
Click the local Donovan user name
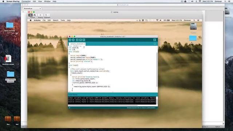click(x=218, y=1)
